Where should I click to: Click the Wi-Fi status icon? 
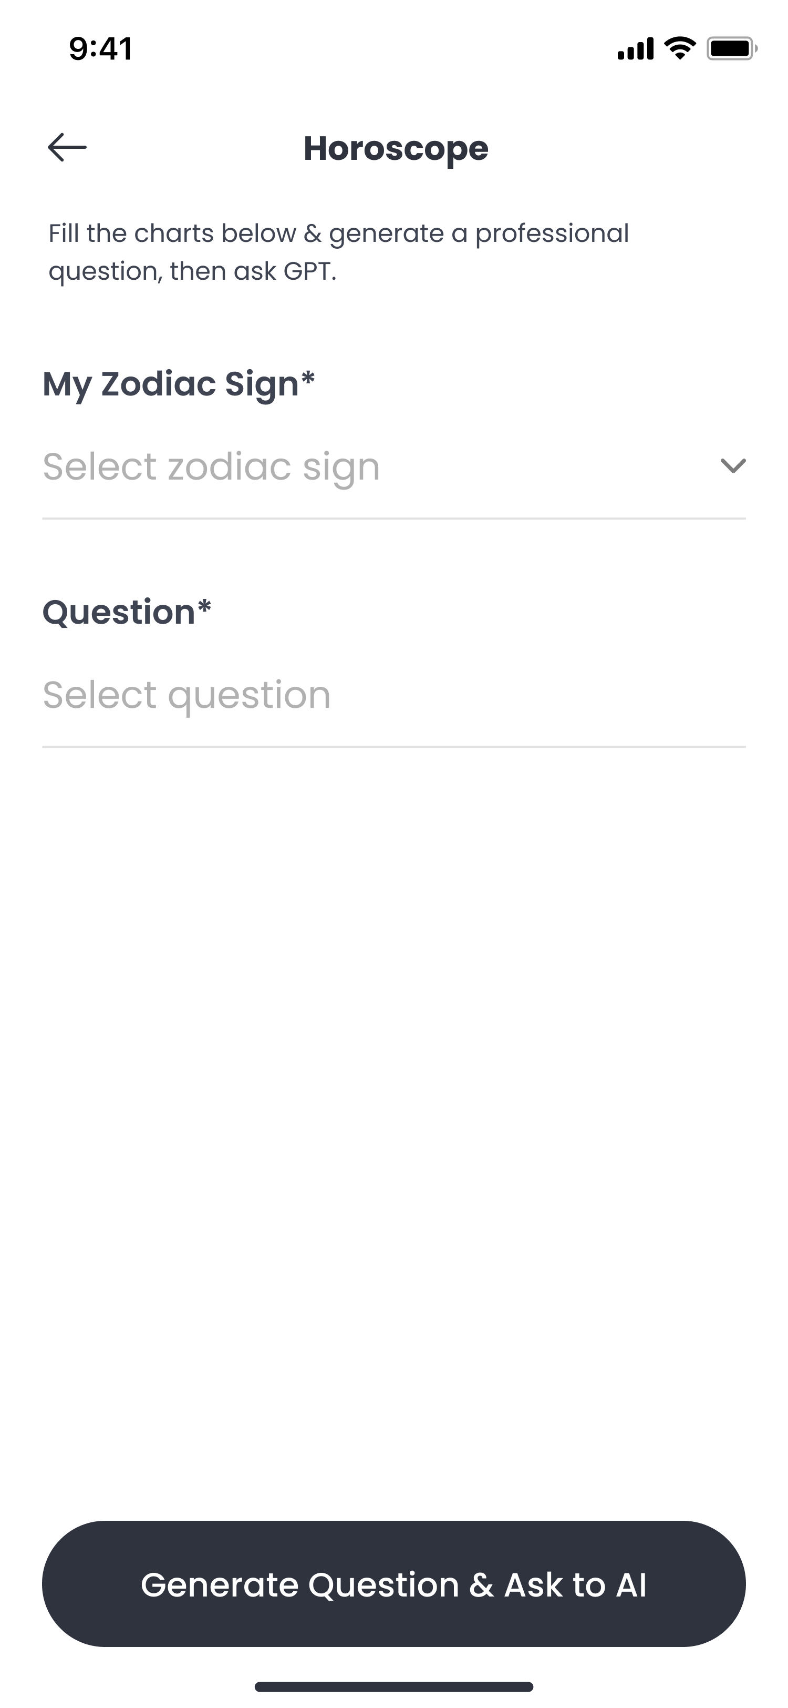679,48
